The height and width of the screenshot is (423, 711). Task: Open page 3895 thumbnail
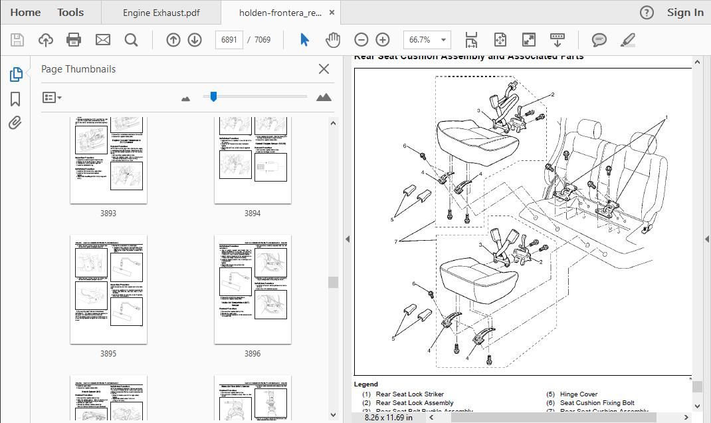(108, 289)
